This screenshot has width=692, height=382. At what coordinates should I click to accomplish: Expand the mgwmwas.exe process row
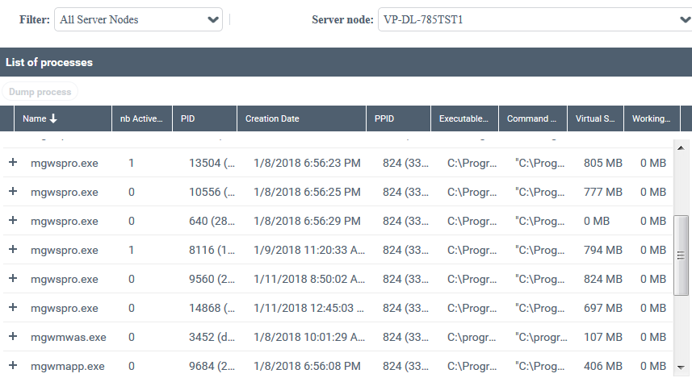13,337
